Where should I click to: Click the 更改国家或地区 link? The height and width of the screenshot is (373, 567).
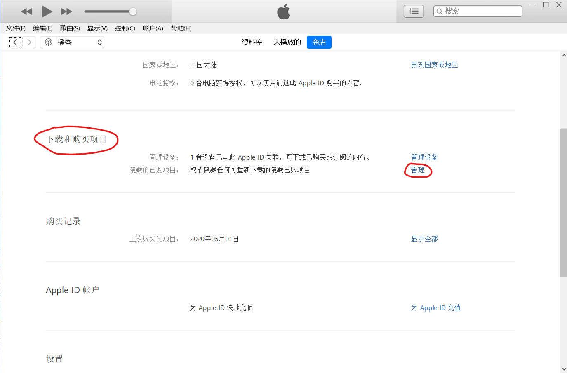pyautogui.click(x=434, y=65)
